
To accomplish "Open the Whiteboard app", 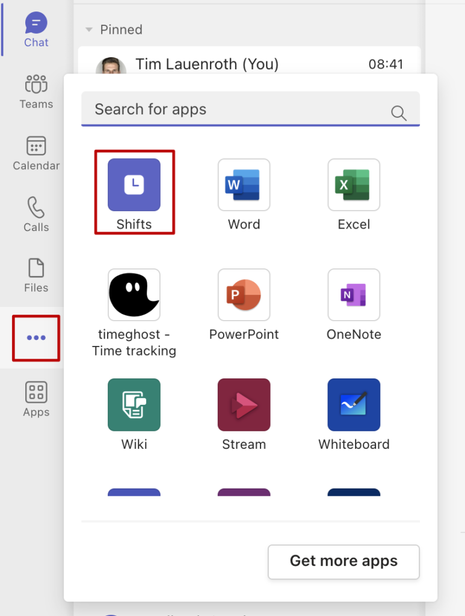I will (354, 405).
